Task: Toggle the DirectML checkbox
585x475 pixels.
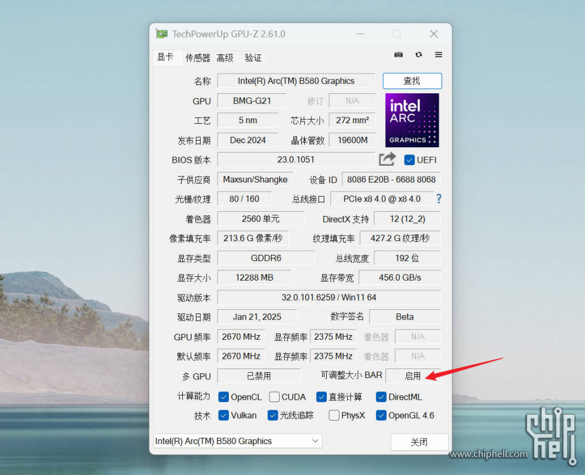Action: 381,397
